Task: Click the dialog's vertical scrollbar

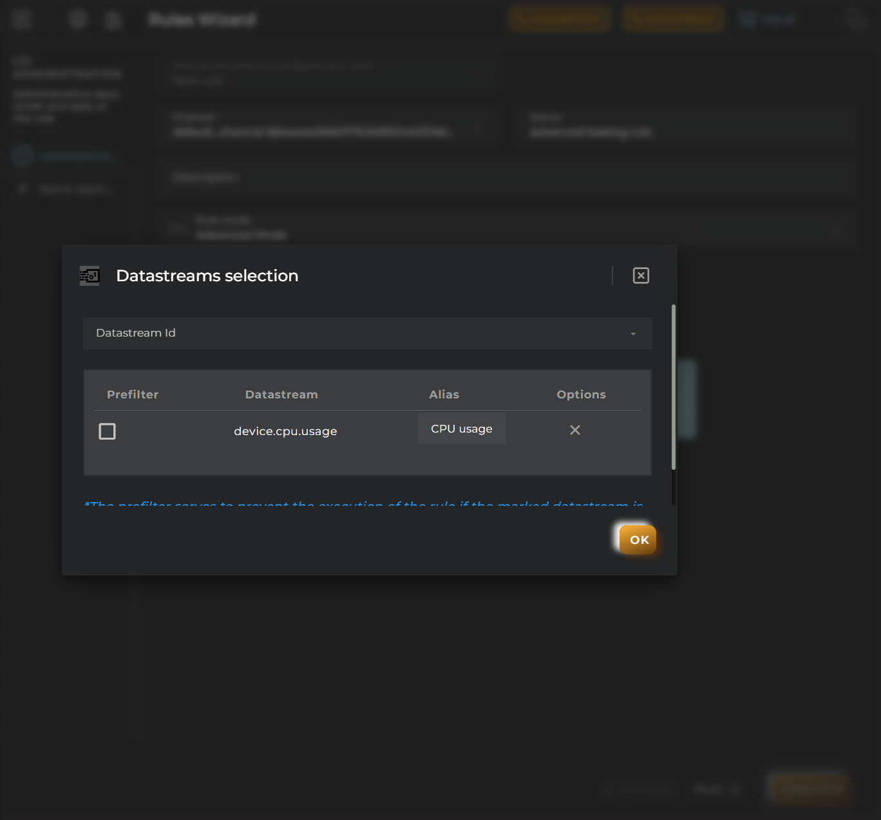Action: pyautogui.click(x=674, y=387)
